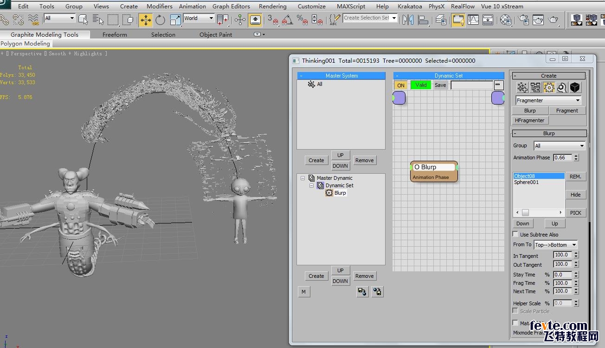Collapse the Dynamic Set tree node
The width and height of the screenshot is (605, 348).
click(x=312, y=185)
